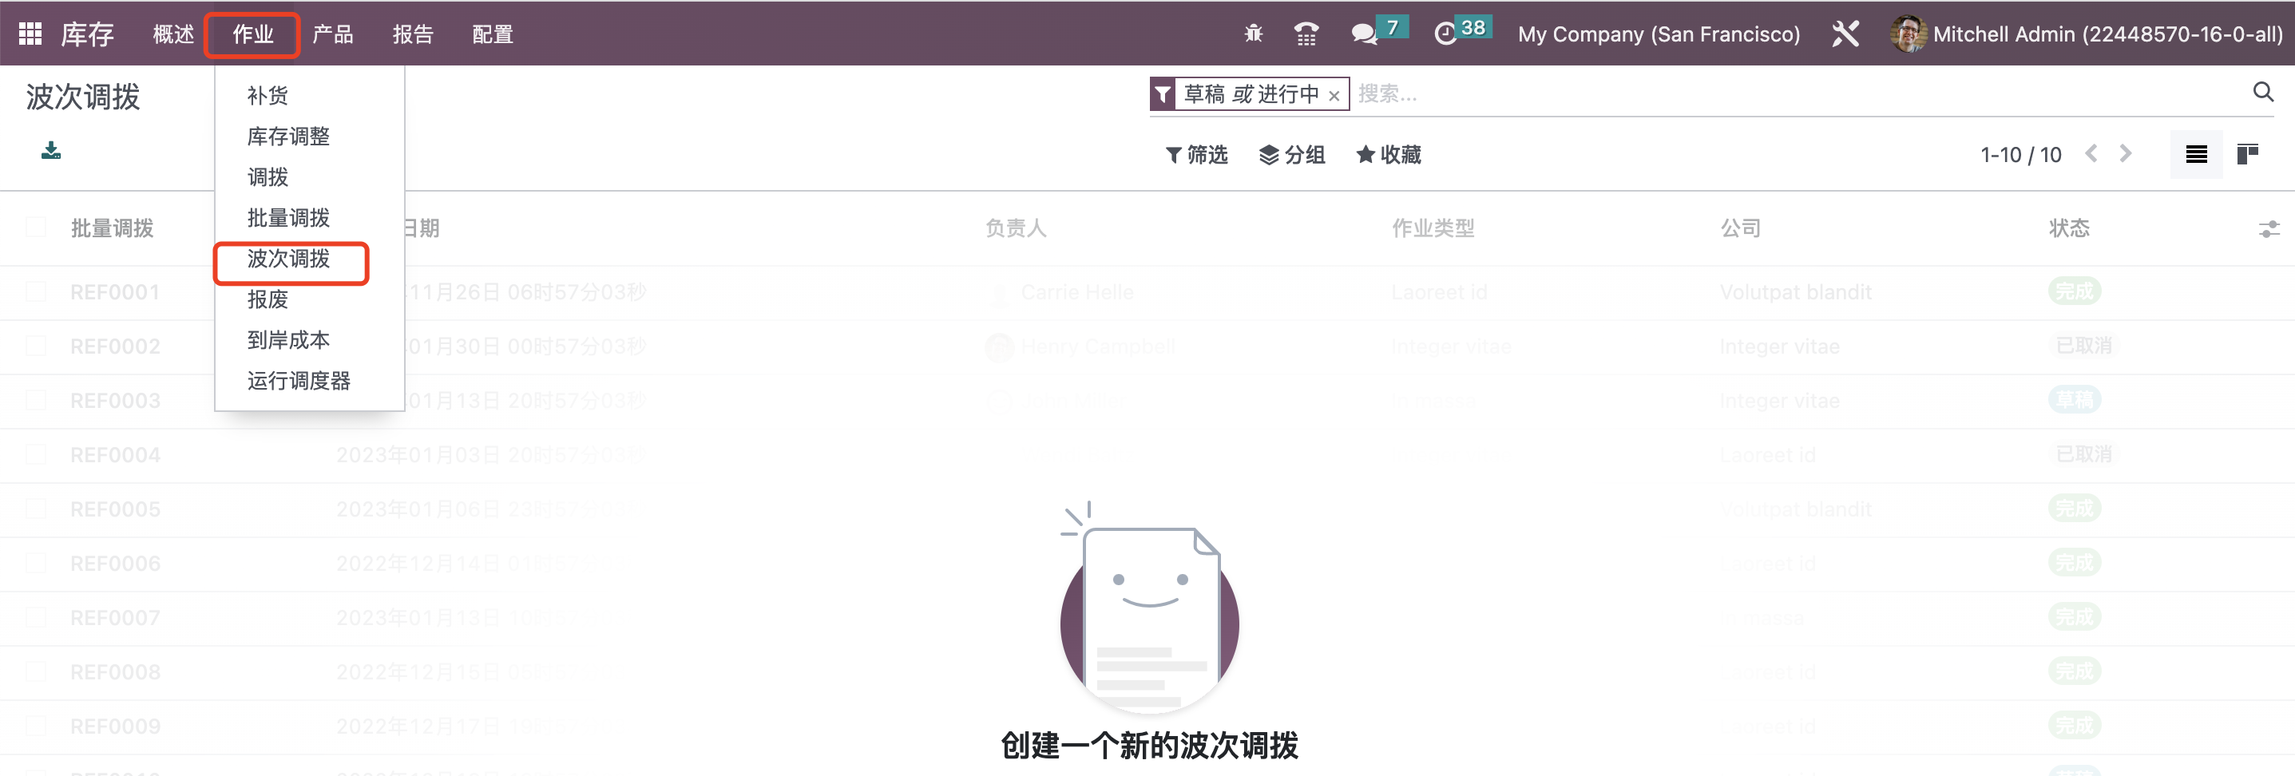Image resolution: width=2295 pixels, height=776 pixels.
Task: Open the 筛选 filters dropdown
Action: (x=1196, y=155)
